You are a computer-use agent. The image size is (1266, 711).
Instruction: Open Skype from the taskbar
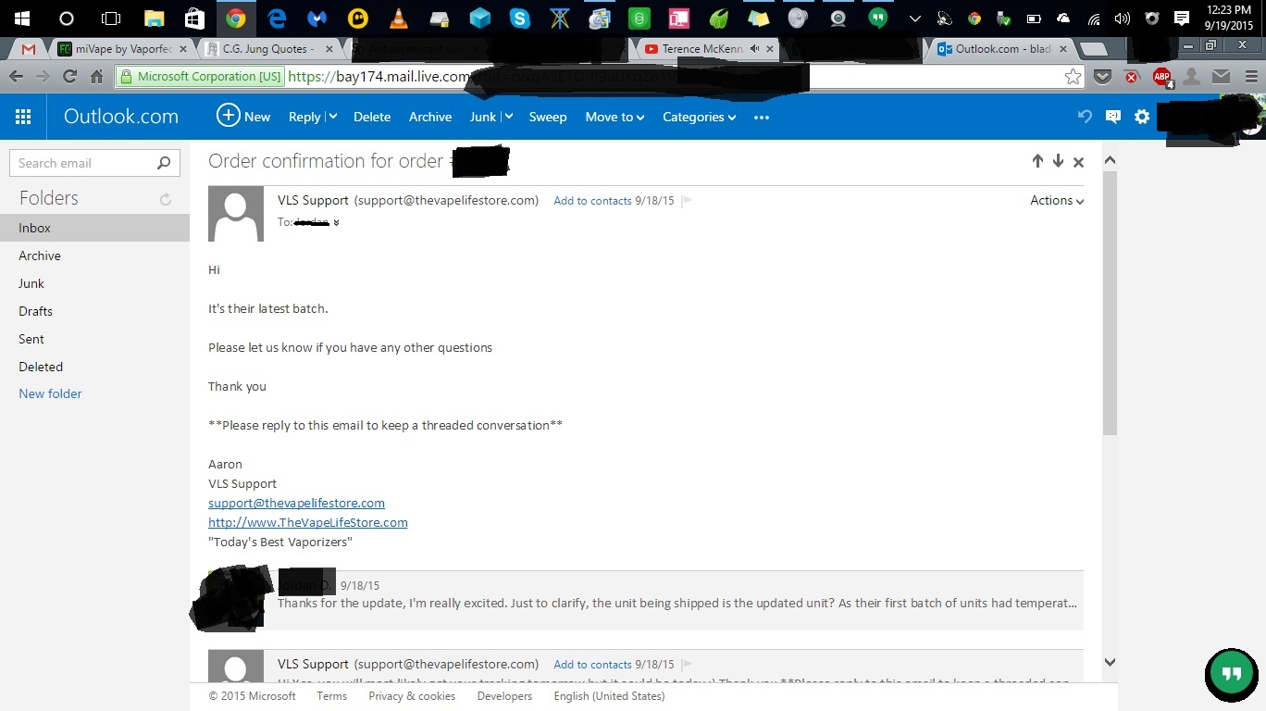coord(520,18)
